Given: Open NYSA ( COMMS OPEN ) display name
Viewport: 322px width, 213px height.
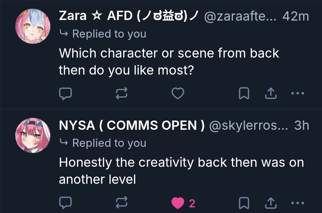Looking at the screenshot, I should point(132,126).
